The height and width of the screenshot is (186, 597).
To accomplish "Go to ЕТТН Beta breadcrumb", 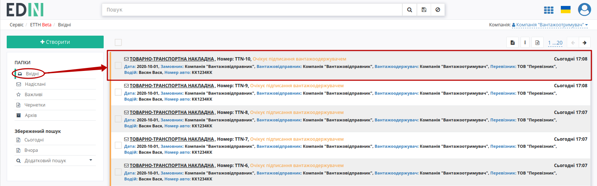I will click(41, 25).
